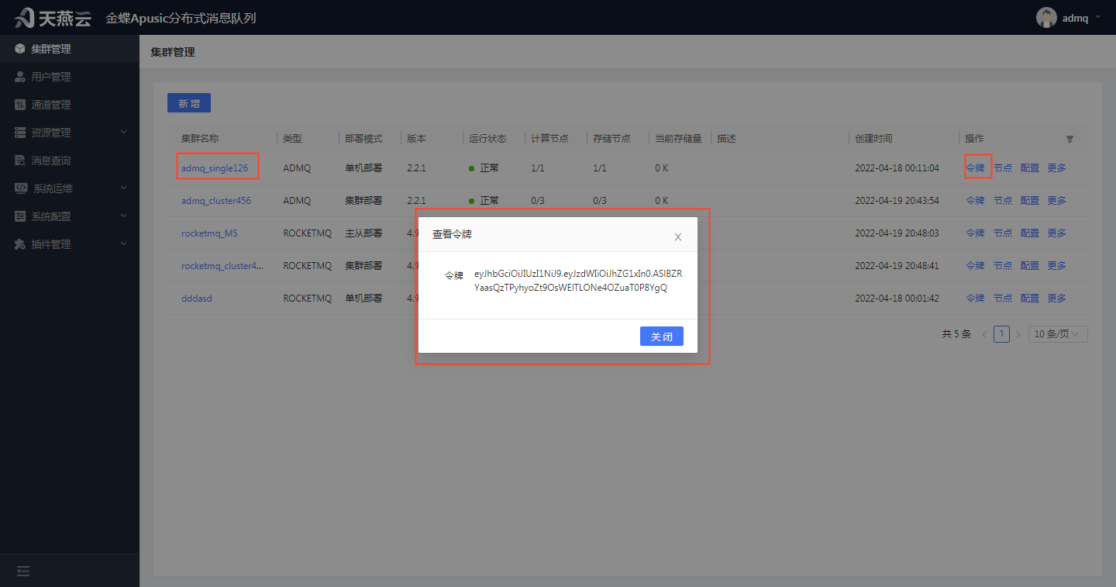
Task: Expand the 插件管理 submenu chevron
Action: 124,244
